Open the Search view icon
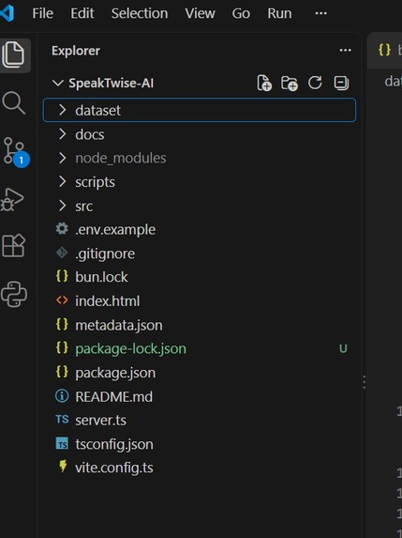This screenshot has width=402, height=538. tap(14, 102)
